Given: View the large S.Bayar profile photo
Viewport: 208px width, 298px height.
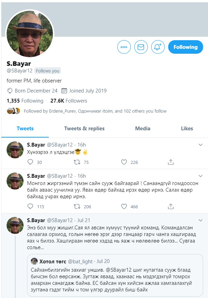Looking at the screenshot, I should point(30,34).
